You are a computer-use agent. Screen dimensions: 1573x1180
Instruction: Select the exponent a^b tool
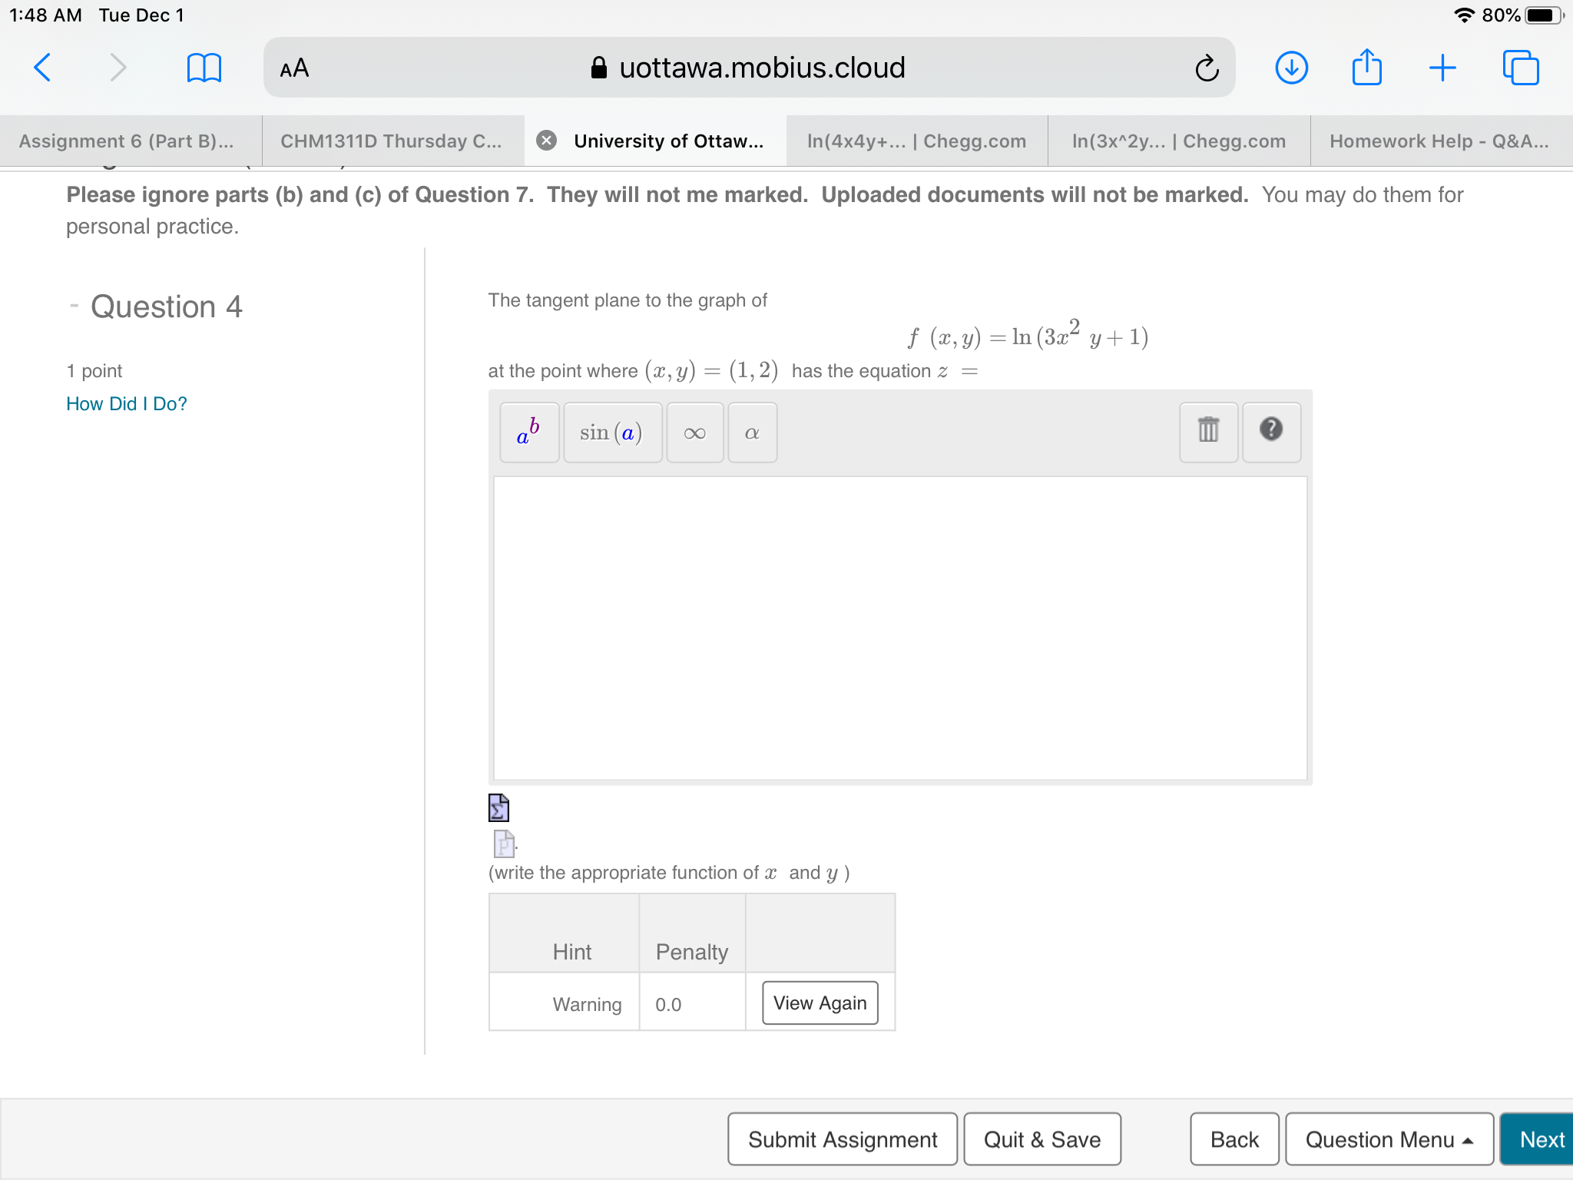(x=528, y=432)
